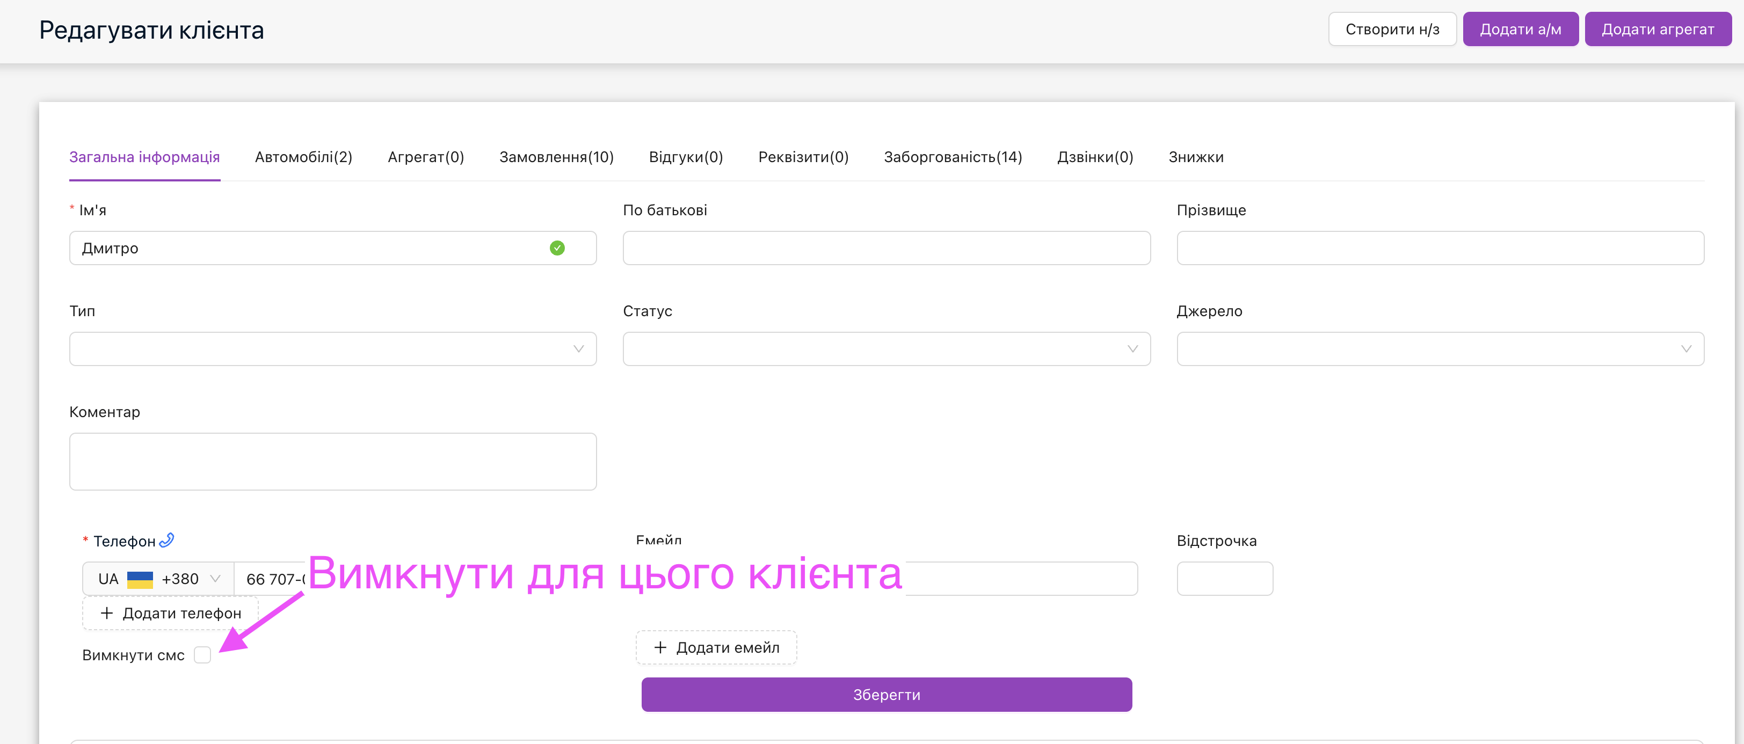Image resolution: width=1744 pixels, height=744 pixels.
Task: Open the Статус dropdown
Action: click(x=885, y=348)
